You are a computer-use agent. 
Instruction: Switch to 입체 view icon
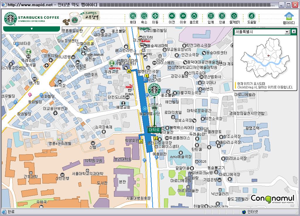pyautogui.click(x=211, y=16)
